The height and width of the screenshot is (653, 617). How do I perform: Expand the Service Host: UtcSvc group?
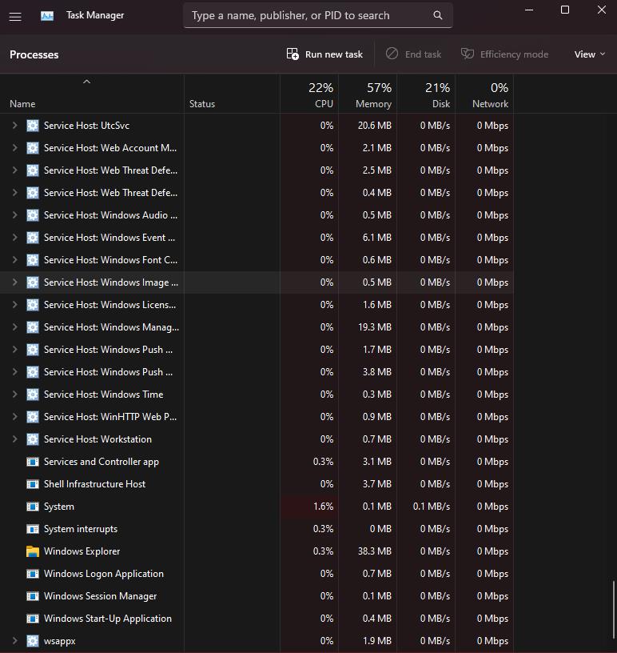click(x=15, y=125)
